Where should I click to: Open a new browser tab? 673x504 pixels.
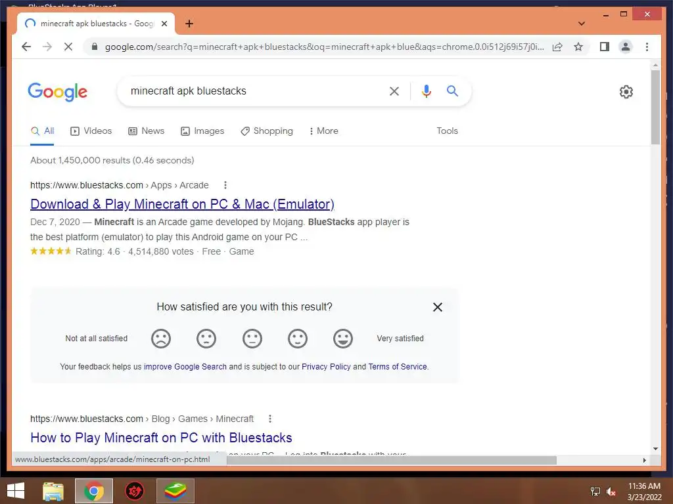click(x=189, y=24)
